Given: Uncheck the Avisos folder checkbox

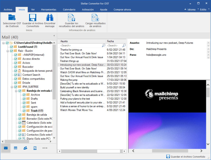Looking at the screenshot, I should pos(16,63).
